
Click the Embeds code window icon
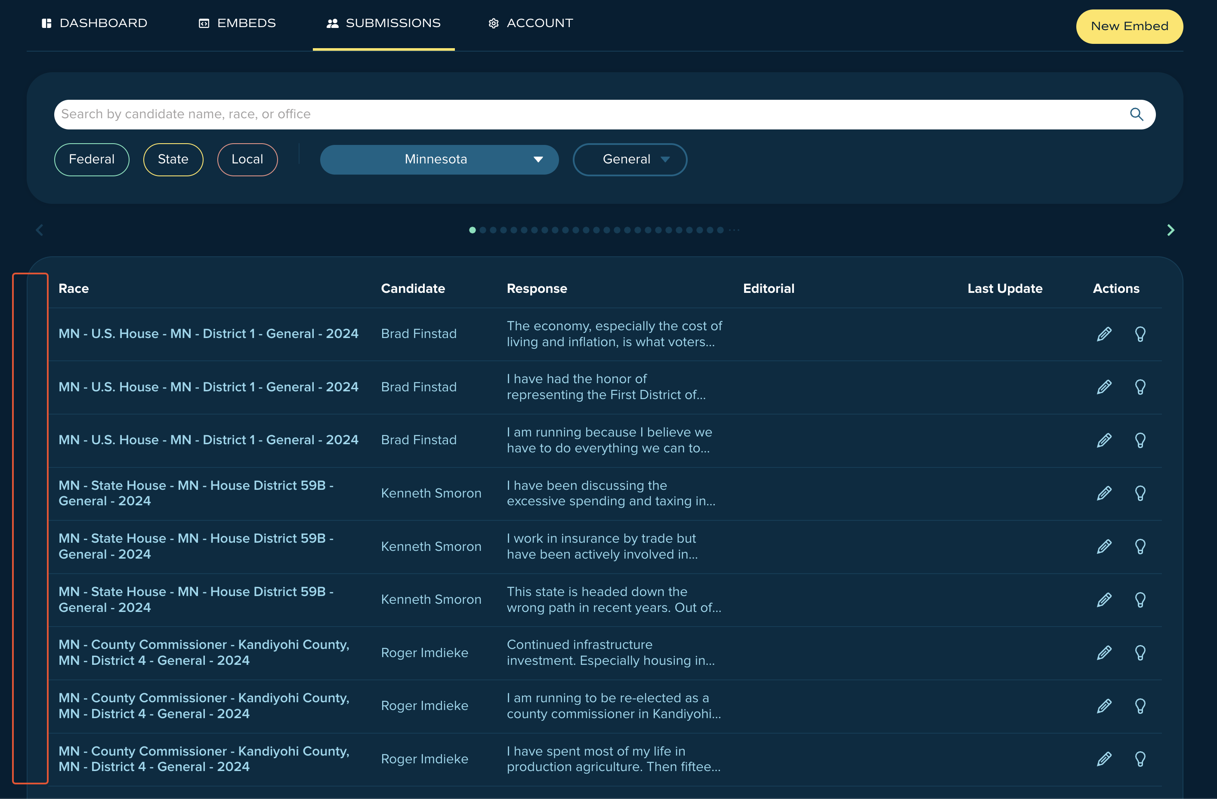click(204, 23)
